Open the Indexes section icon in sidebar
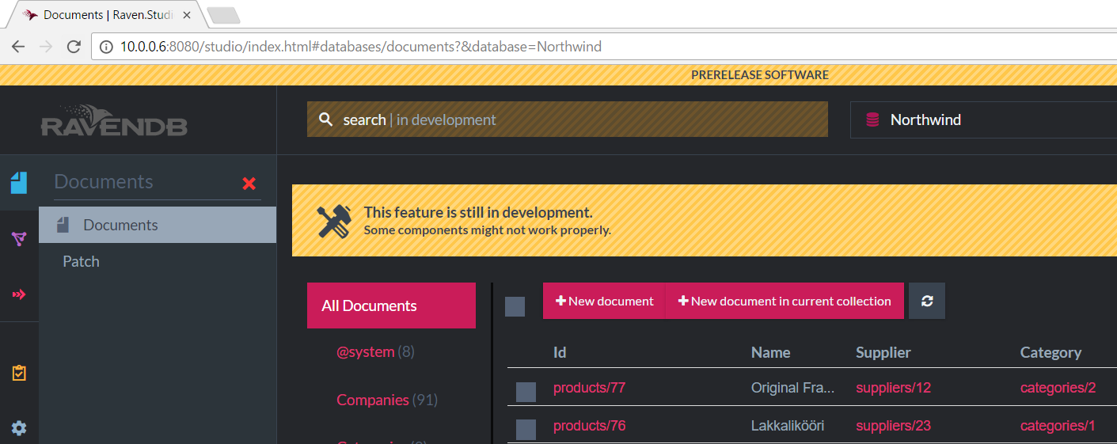The height and width of the screenshot is (444, 1117). pos(19,238)
